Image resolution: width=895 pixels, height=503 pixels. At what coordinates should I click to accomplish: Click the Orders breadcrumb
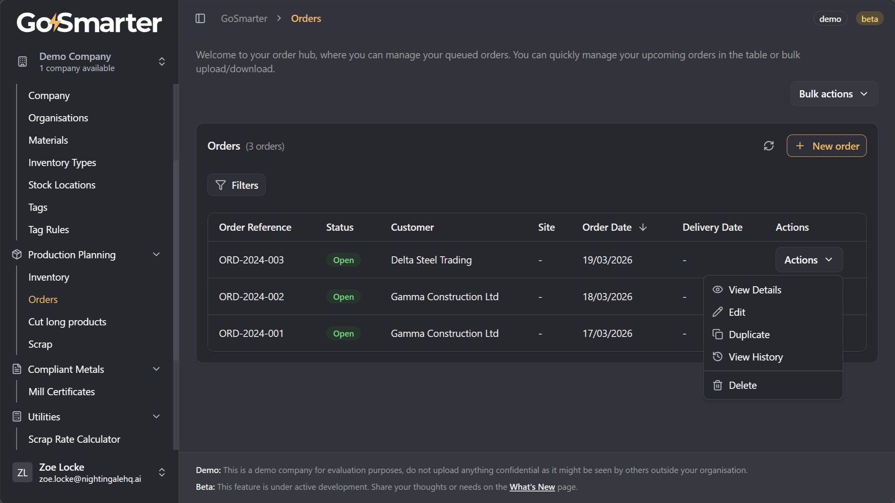[x=306, y=18]
